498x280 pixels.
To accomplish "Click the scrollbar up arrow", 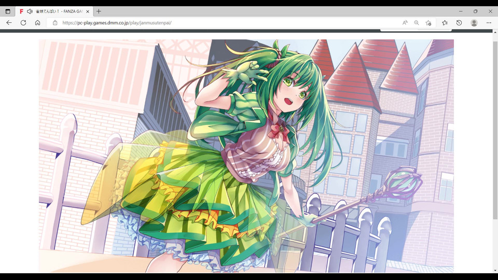I will click(x=495, y=32).
